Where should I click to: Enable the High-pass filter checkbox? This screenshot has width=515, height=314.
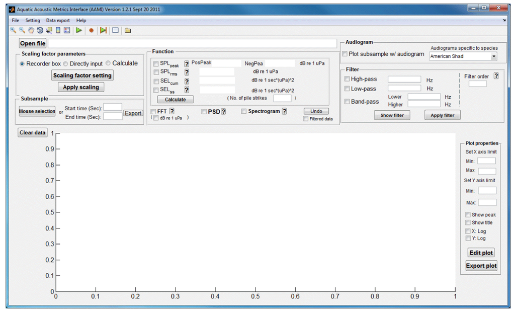tap(347, 80)
